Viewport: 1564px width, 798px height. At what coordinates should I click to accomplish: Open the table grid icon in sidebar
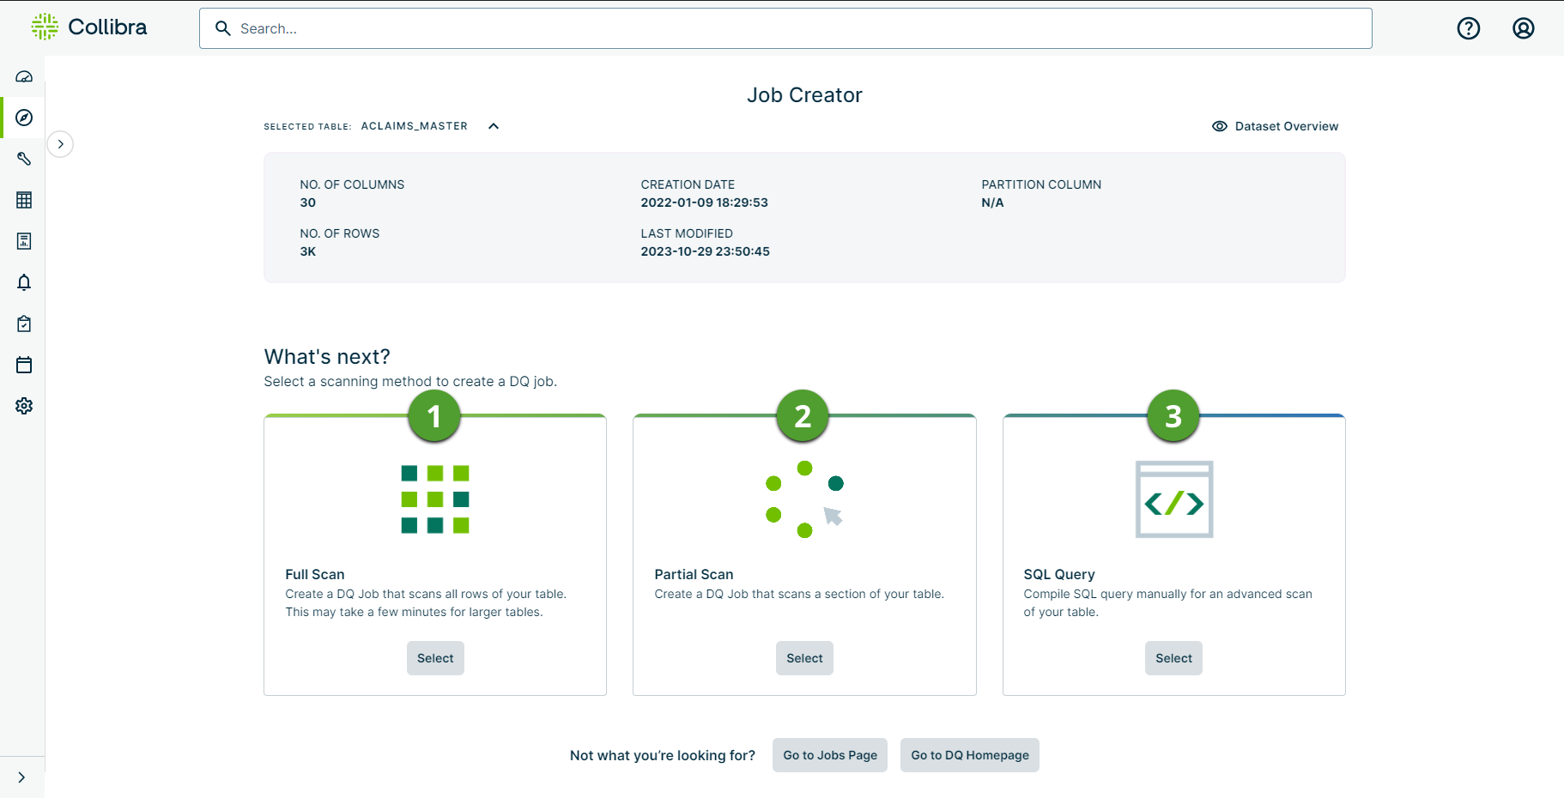click(24, 200)
